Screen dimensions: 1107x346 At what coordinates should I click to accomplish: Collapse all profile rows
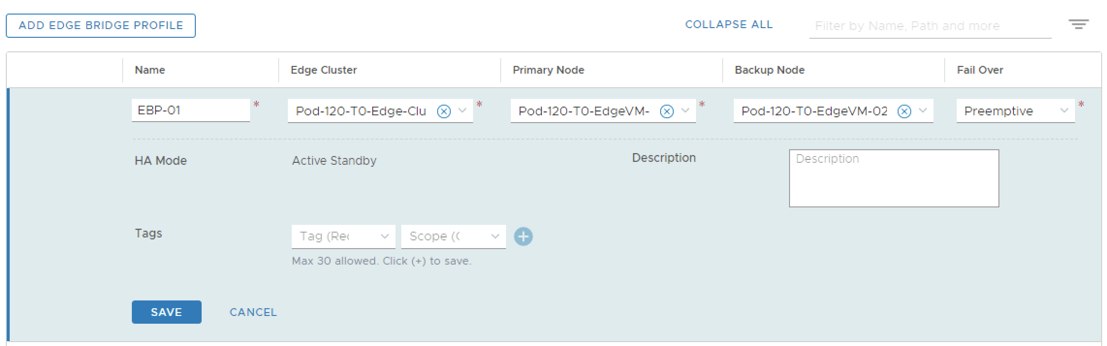pyautogui.click(x=728, y=25)
